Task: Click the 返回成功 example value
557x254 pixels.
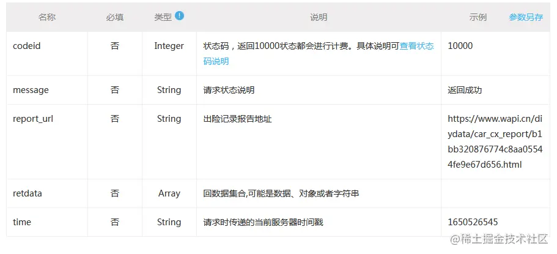Action: coord(465,90)
